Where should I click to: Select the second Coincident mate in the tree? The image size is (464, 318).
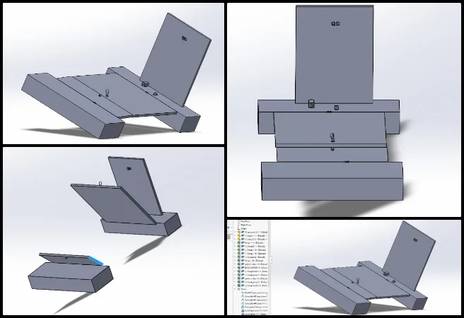[x=243, y=300]
